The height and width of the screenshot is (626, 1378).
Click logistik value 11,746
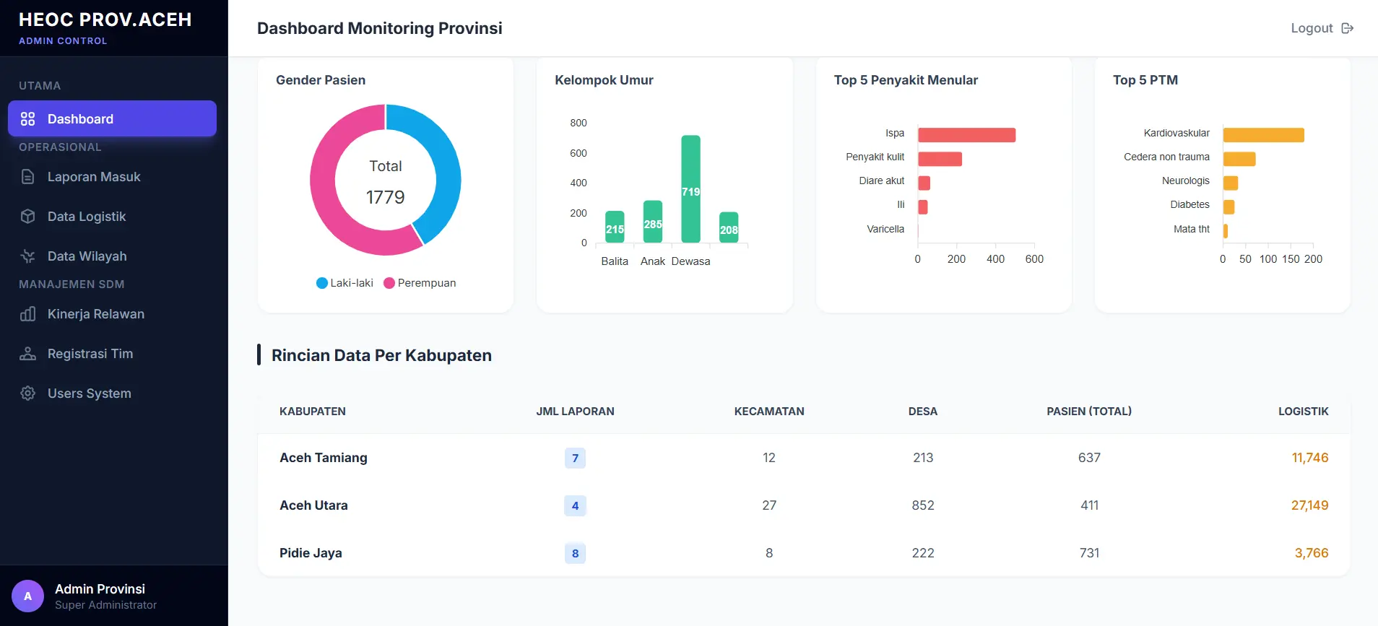pyautogui.click(x=1310, y=458)
